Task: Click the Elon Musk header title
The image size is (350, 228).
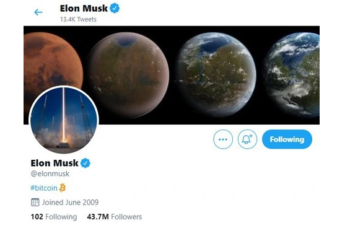Action: [x=84, y=9]
